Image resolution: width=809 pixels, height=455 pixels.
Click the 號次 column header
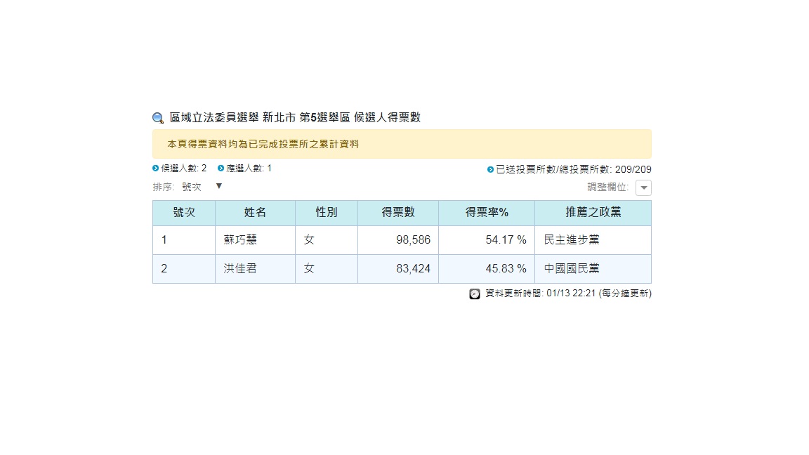[x=184, y=213]
